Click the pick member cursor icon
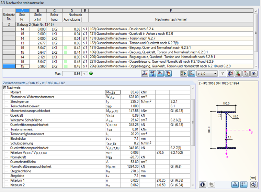Viewport: 261px width, 192px height. 246,73
